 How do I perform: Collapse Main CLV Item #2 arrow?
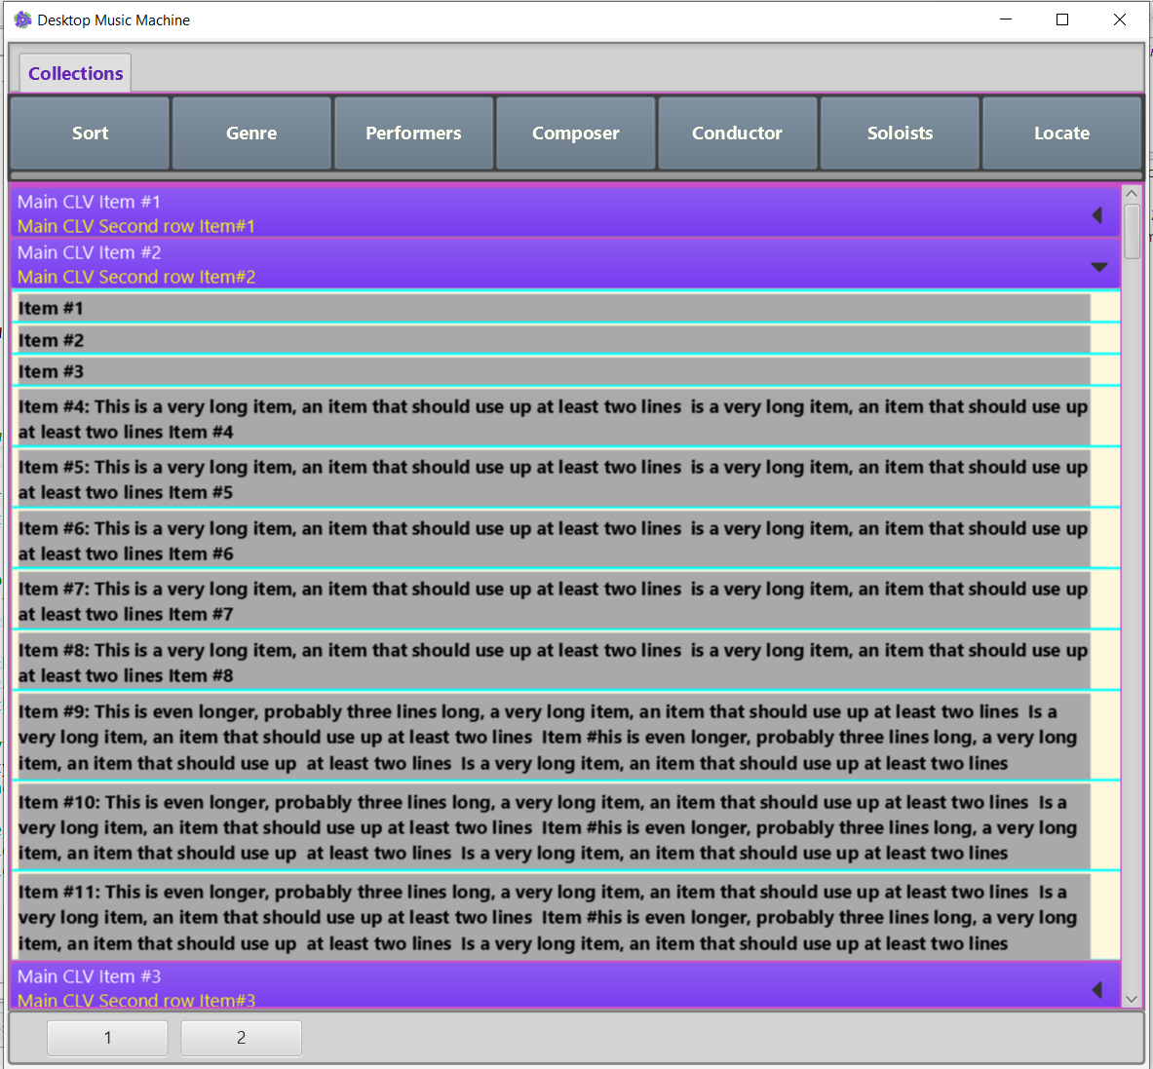(x=1099, y=267)
